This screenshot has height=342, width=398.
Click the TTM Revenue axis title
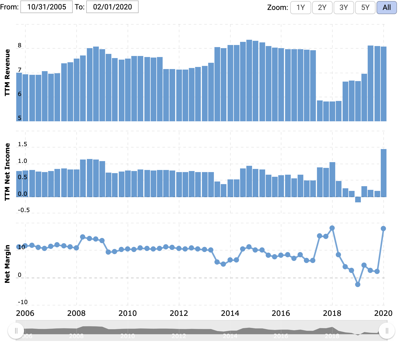pyautogui.click(x=7, y=72)
